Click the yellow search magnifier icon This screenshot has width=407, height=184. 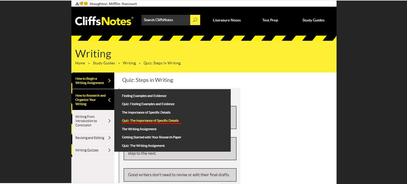pyautogui.click(x=195, y=20)
